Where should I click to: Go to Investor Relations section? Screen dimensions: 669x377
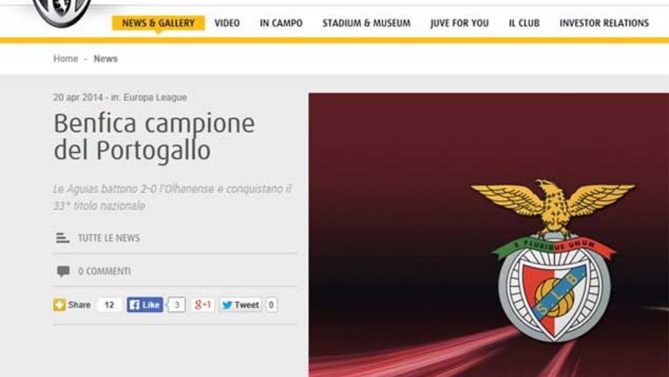point(604,23)
